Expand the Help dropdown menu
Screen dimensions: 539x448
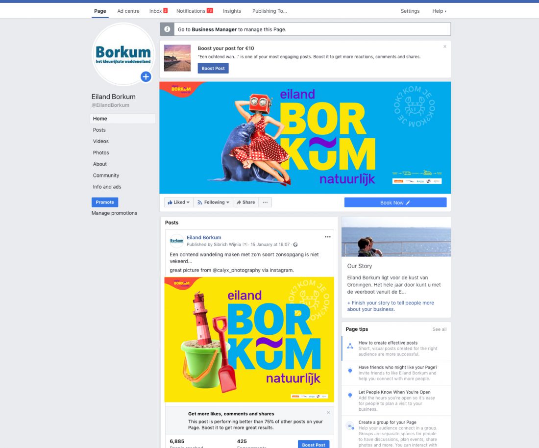[440, 11]
